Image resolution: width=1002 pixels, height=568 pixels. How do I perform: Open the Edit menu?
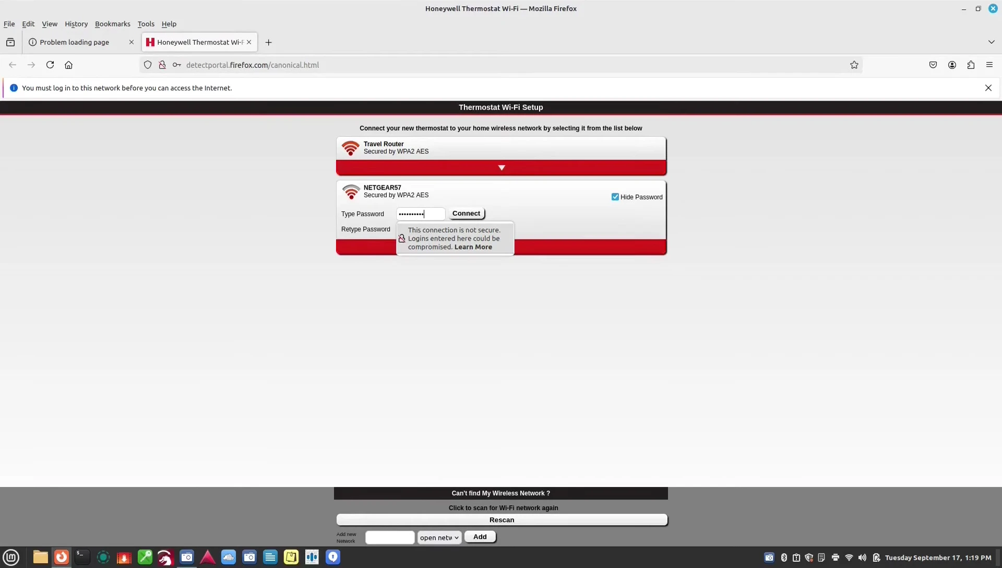pyautogui.click(x=28, y=24)
